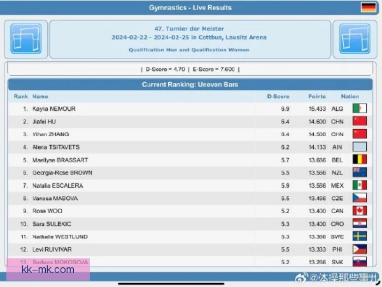Click the E-Score = 7.600 readout
The height and width of the screenshot is (287, 382).
214,69
